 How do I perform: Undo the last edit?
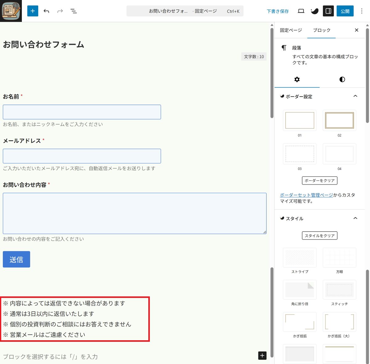click(47, 11)
